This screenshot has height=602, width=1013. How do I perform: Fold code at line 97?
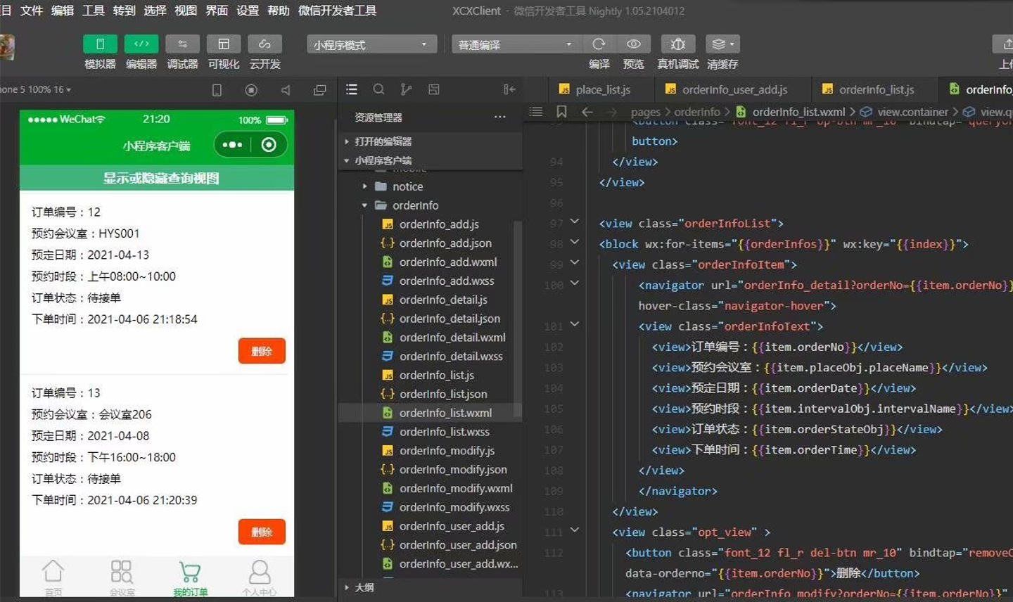click(x=575, y=222)
